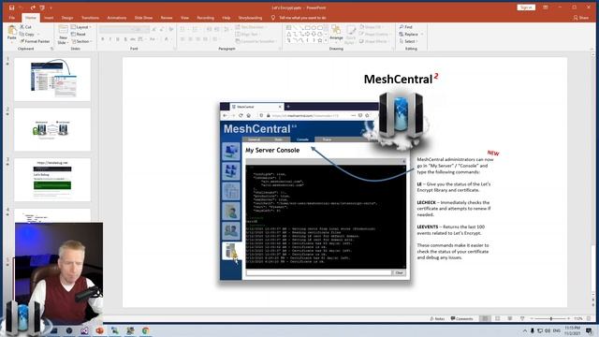Expand the Shape Outline dropdown
599x337 pixels.
pyautogui.click(x=374, y=34)
